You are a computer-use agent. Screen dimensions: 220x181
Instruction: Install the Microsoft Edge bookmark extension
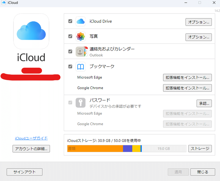click(187, 77)
